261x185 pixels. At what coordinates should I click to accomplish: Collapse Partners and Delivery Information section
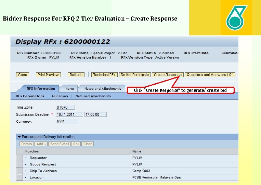19,137
